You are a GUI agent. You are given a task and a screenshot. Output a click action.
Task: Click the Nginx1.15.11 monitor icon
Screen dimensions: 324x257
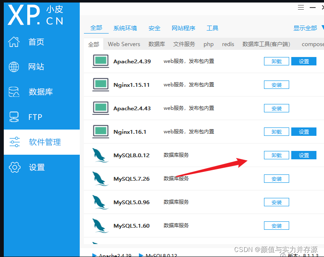tap(101, 85)
